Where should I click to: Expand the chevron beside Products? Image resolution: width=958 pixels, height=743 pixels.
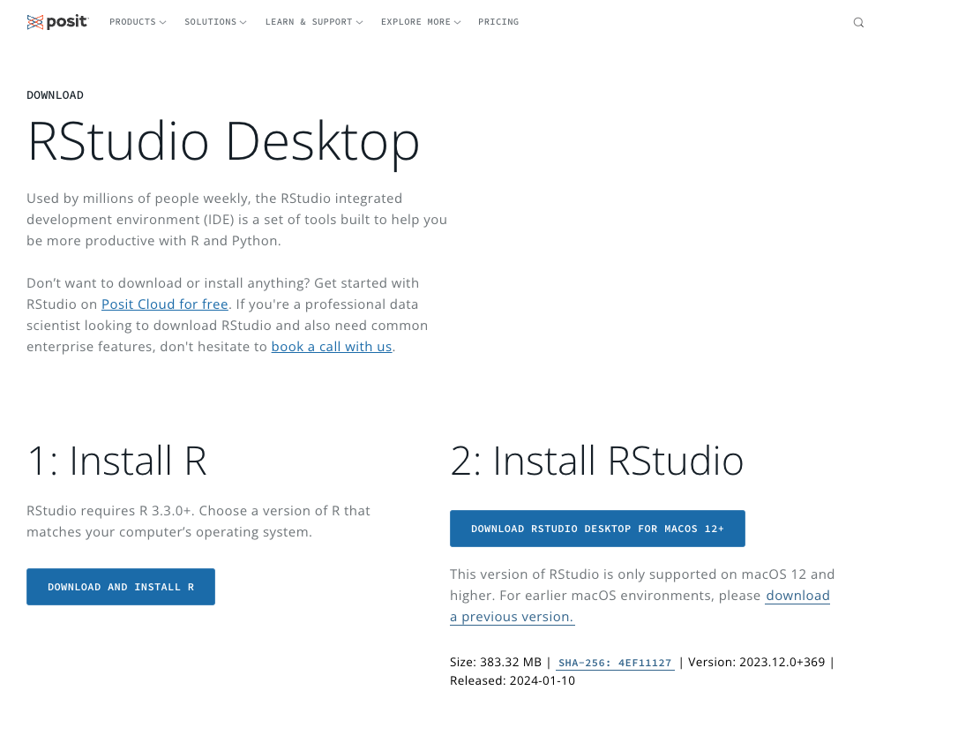[x=163, y=23]
